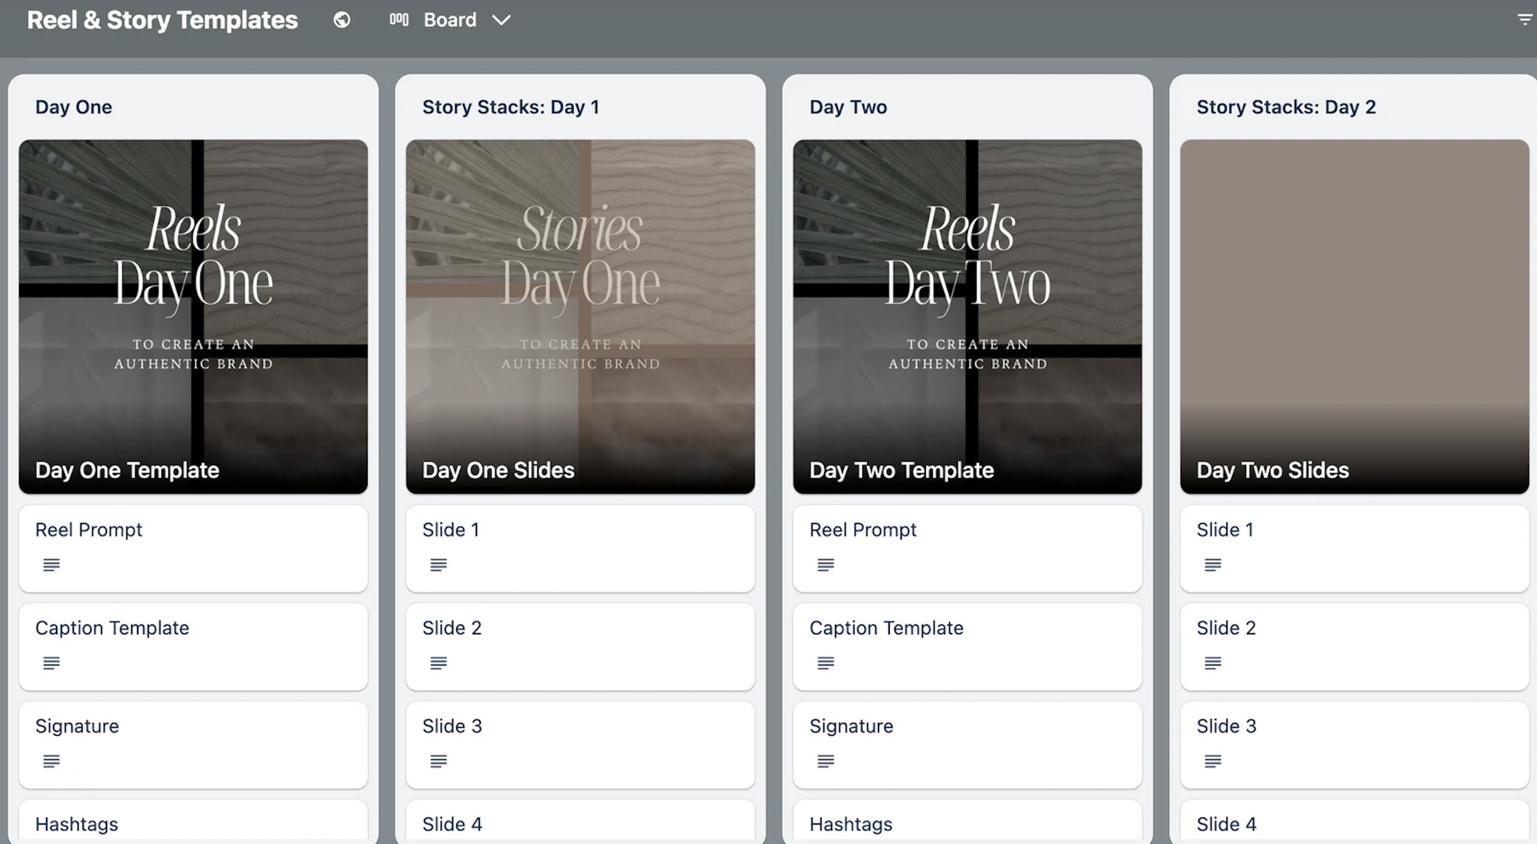Click the Board view icon

pos(398,20)
